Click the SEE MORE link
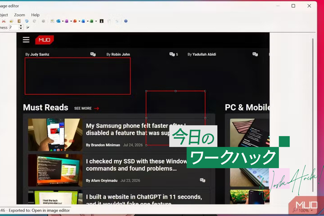Image resolution: width=324 pixels, height=216 pixels. [x=83, y=108]
